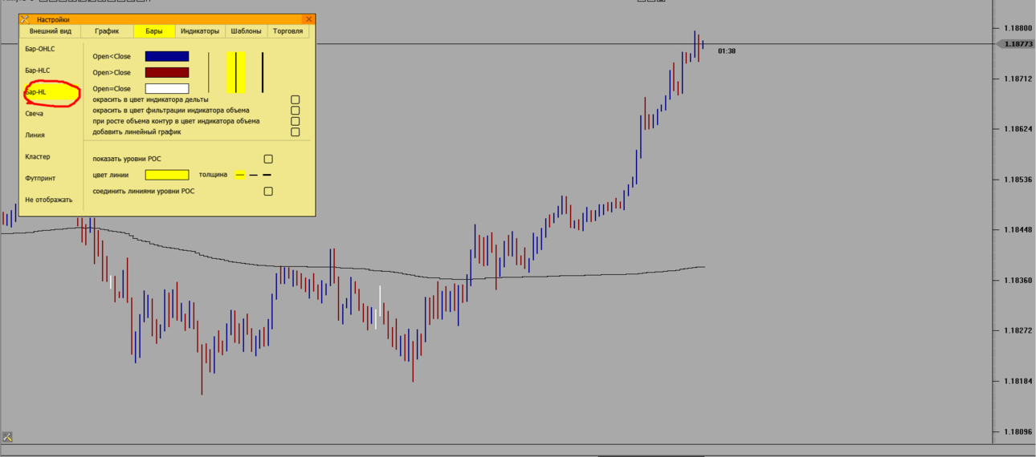Click the 1.18624 price axis label

[1018, 129]
